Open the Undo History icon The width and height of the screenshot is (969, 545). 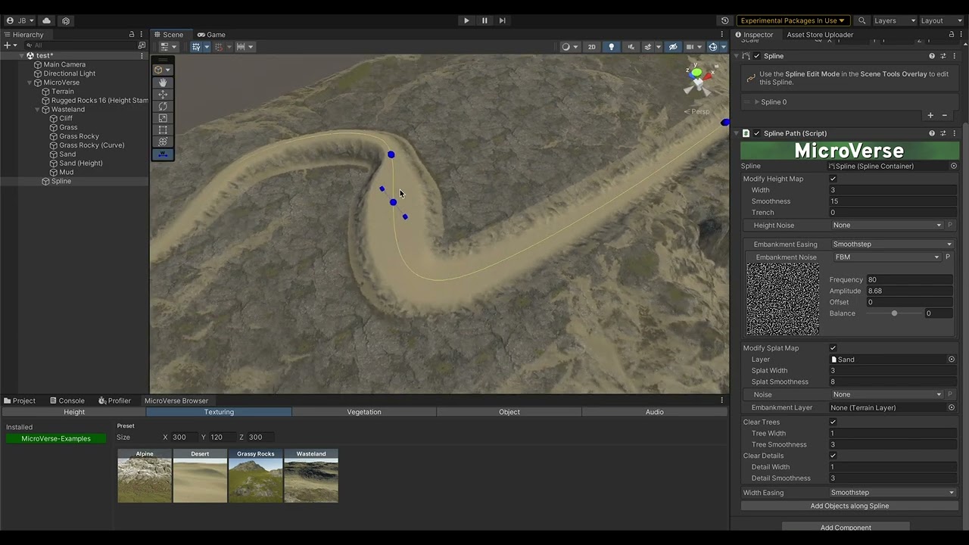coord(724,20)
